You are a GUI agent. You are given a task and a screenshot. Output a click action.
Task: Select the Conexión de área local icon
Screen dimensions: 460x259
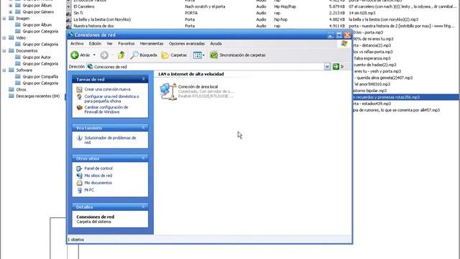point(168,91)
